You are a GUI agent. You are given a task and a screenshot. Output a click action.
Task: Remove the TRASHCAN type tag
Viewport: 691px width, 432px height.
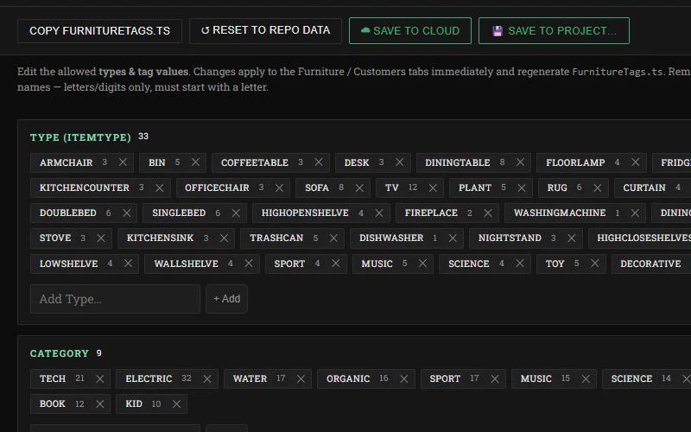[333, 238]
